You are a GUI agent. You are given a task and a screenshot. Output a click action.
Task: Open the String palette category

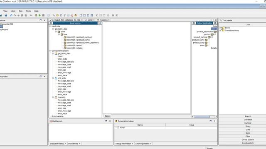248,126
